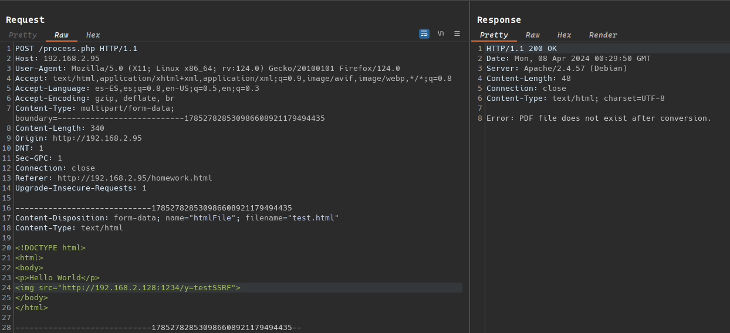730x333 pixels.
Task: Open the Response Hex tab
Action: click(x=565, y=35)
